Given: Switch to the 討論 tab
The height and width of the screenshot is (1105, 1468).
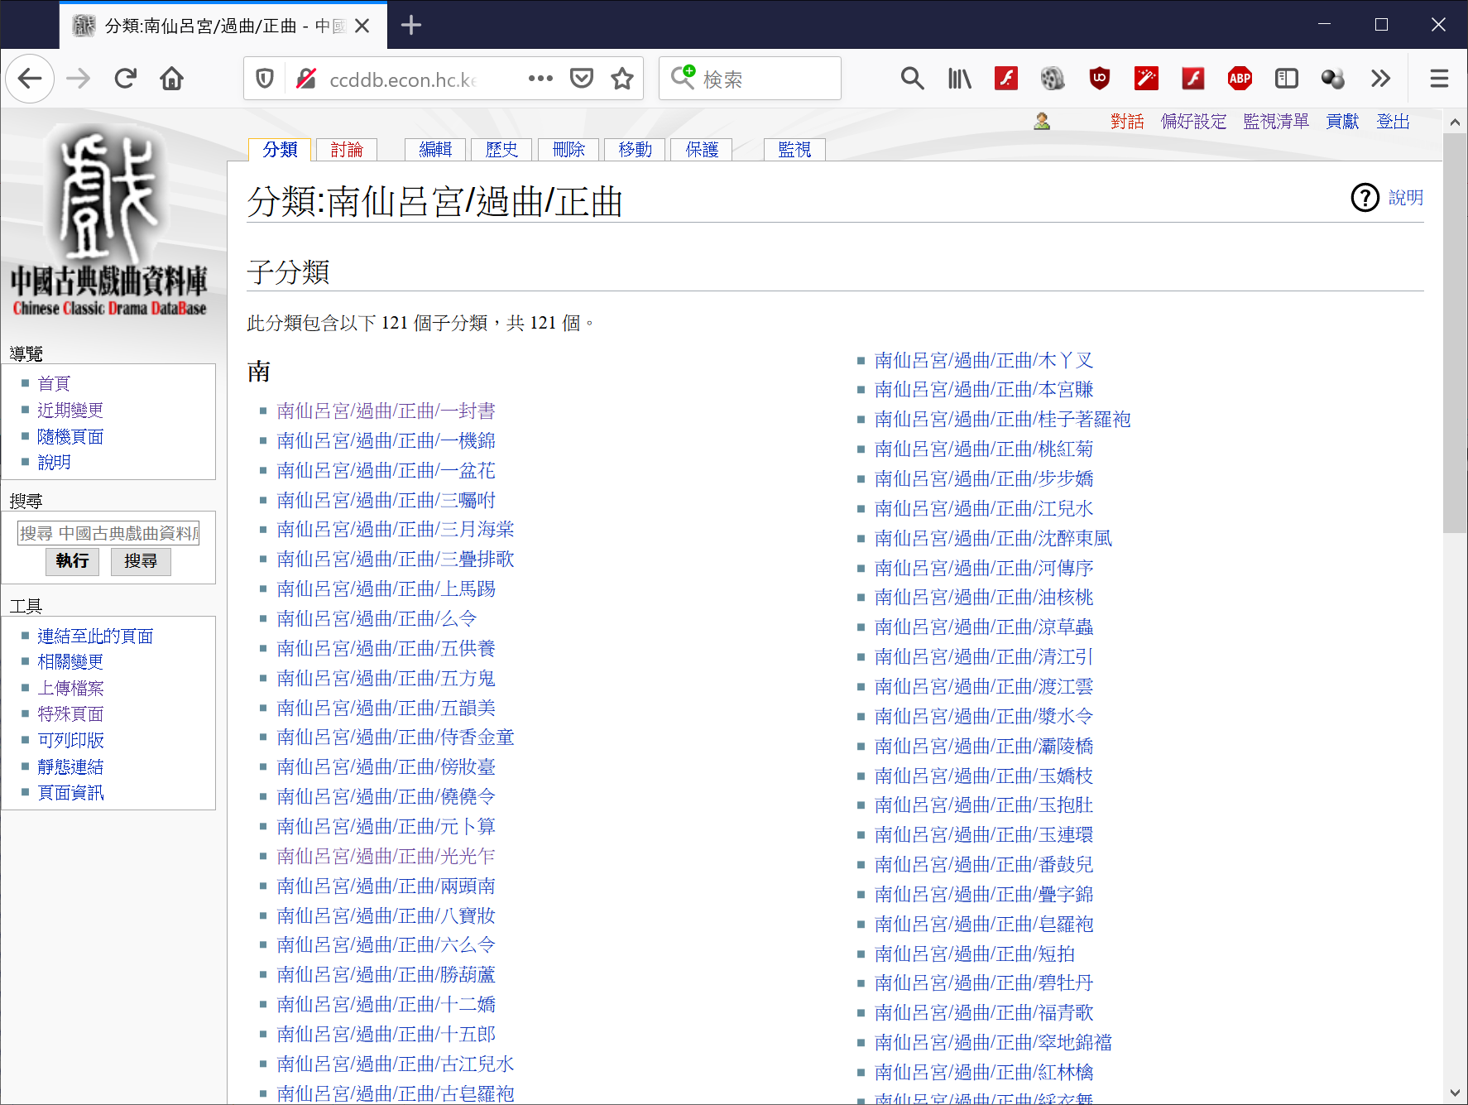Looking at the screenshot, I should coord(347,150).
